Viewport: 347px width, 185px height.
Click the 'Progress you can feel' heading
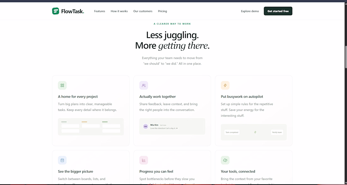click(156, 171)
